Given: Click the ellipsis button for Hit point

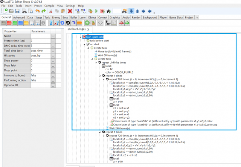Looking at the screenshot, I should 53,55.
